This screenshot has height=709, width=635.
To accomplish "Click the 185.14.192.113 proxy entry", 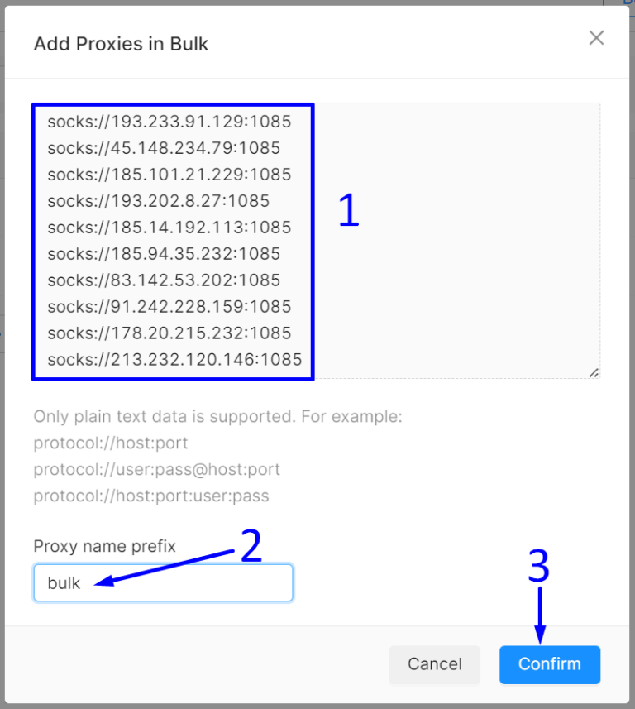I will pos(169,228).
